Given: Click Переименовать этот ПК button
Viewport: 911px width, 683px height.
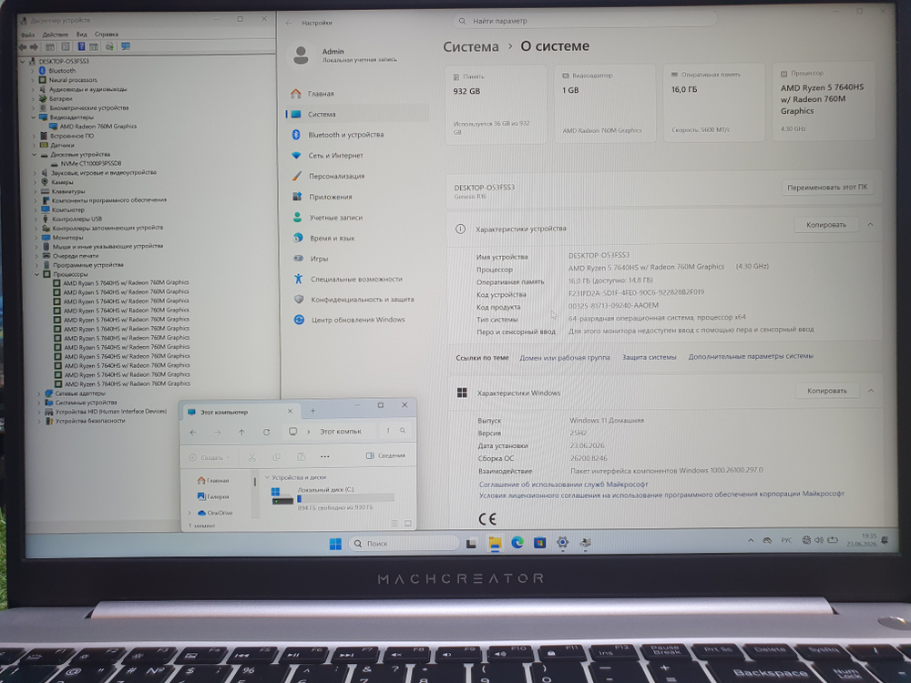Looking at the screenshot, I should pos(827,188).
